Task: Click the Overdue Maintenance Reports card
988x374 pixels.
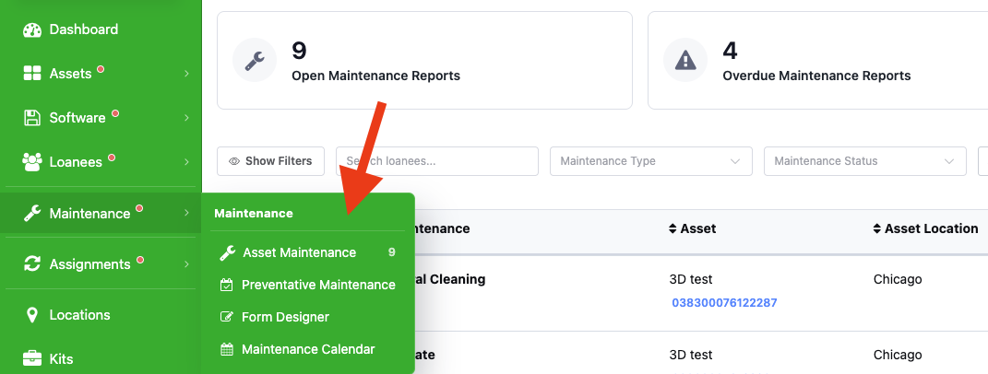Action: click(x=818, y=61)
